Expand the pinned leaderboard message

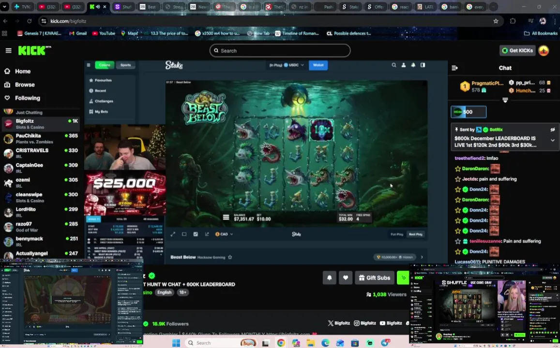(553, 140)
